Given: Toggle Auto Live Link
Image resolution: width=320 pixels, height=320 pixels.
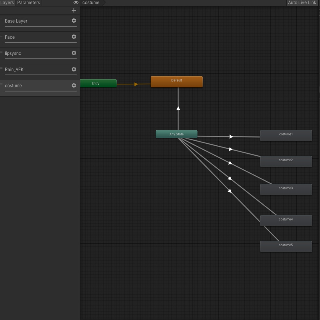Looking at the screenshot, I should (x=302, y=2).
